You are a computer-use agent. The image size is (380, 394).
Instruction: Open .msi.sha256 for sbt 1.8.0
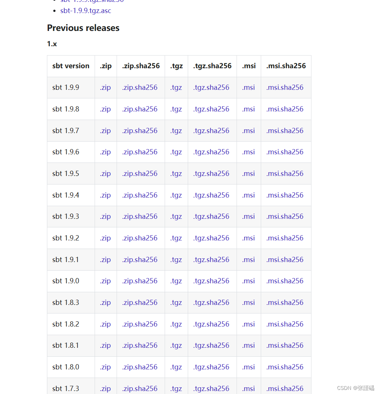click(x=285, y=367)
